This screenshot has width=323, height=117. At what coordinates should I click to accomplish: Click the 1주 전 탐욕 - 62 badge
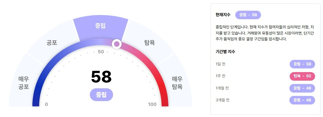[302, 76]
